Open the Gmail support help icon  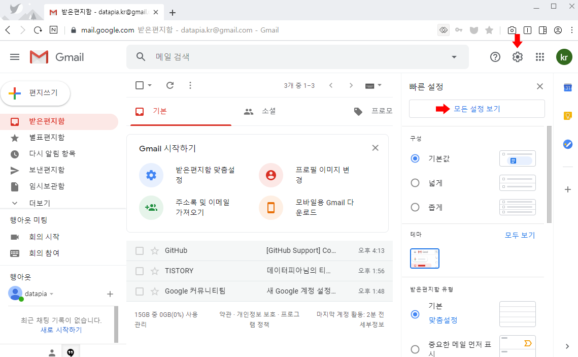pos(495,57)
